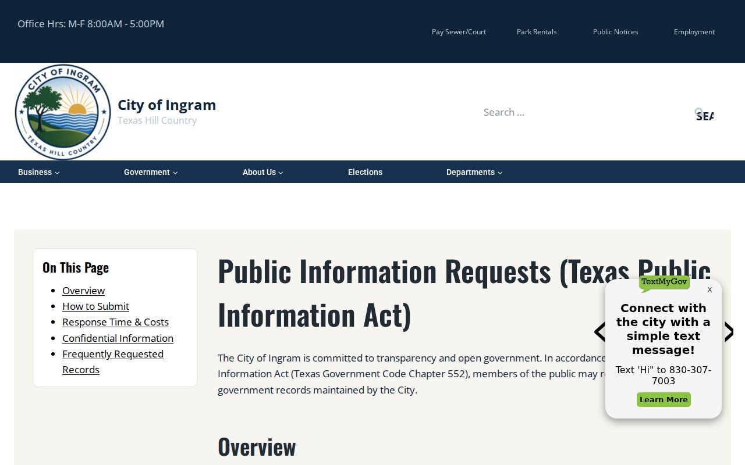This screenshot has height=465, width=745.
Task: Click the On This Page heading
Action: pos(76,267)
